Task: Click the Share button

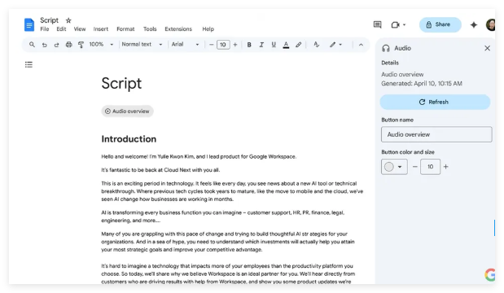Action: [440, 24]
